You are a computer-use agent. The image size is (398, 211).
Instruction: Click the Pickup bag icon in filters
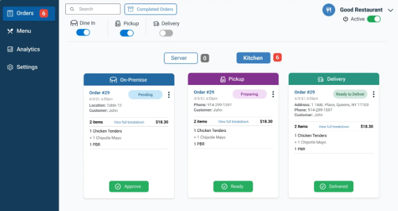click(x=118, y=23)
